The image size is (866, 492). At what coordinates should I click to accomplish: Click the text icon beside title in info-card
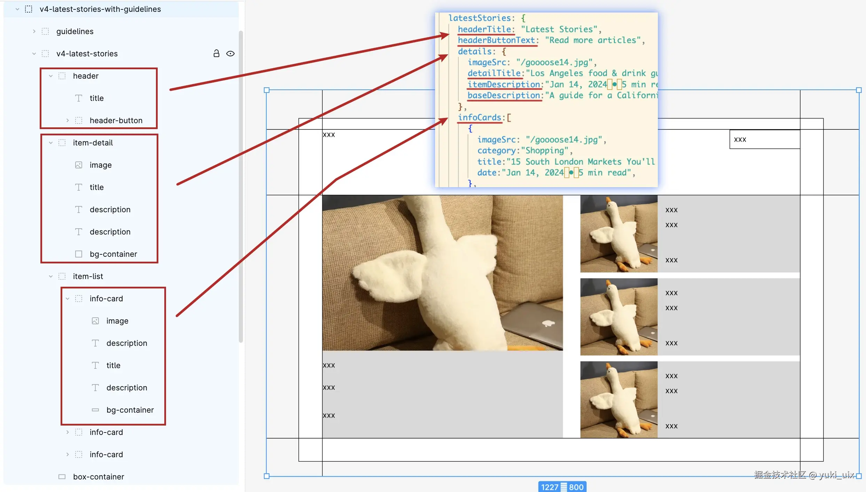click(95, 365)
